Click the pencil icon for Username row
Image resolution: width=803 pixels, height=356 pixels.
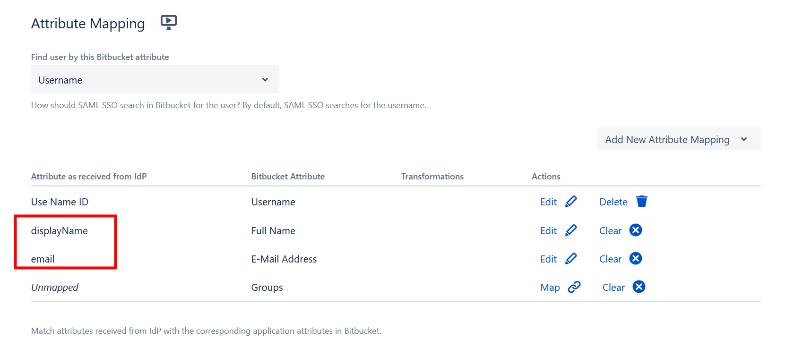(x=571, y=202)
